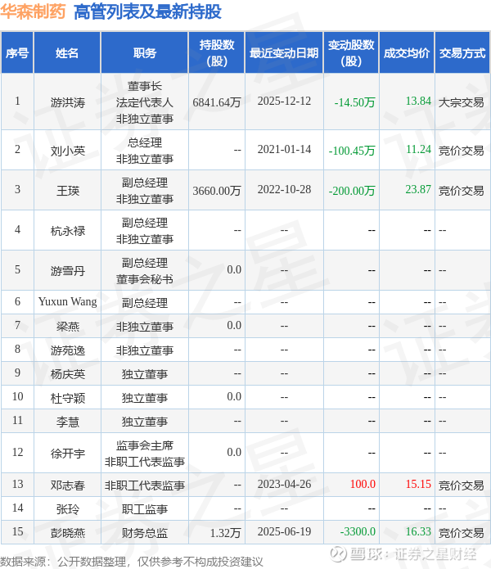Screen dimensions: 491x569
Task: Click the average price 16.33
Action: (x=418, y=531)
